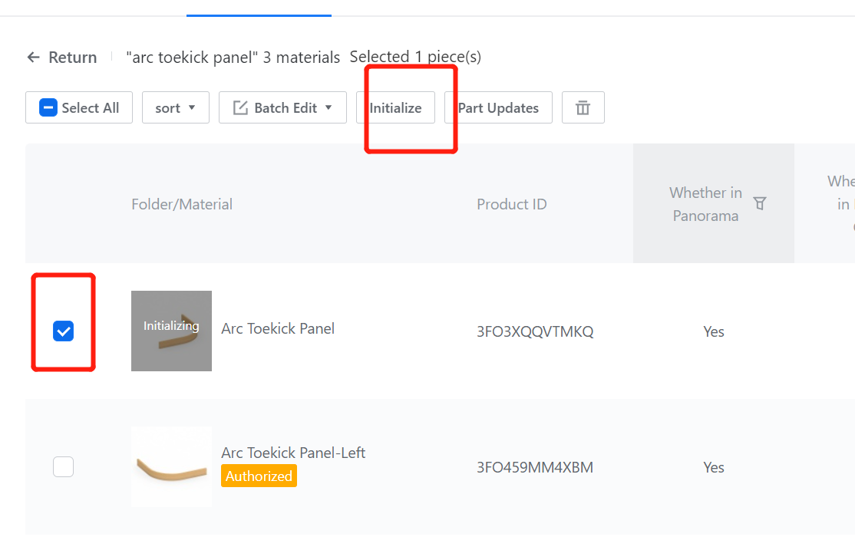Screen dimensions: 855x560
Task: Click the Part Updates button
Action: point(498,108)
